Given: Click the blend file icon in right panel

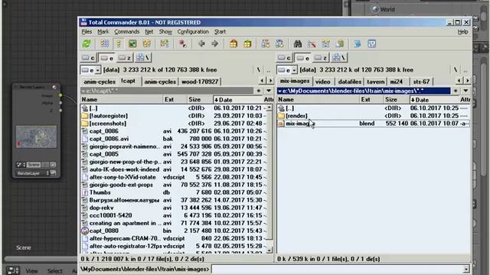Looking at the screenshot, I should pos(281,124).
